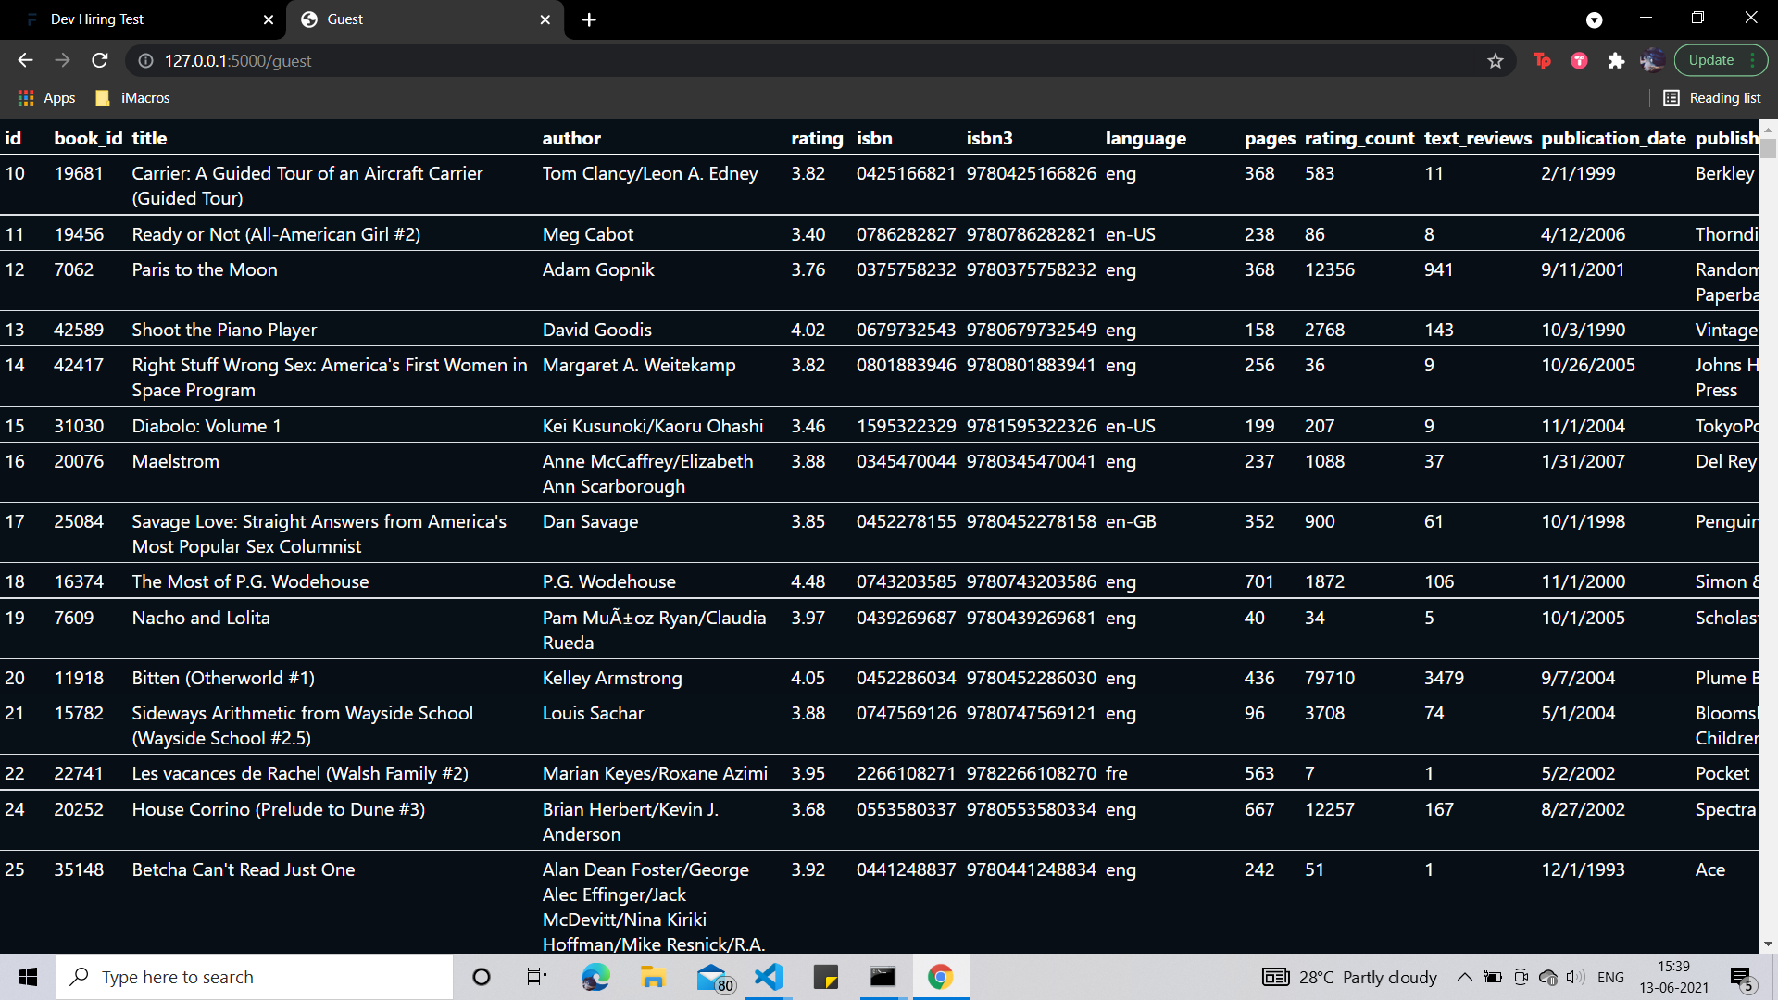Click the Update button's menu
The width and height of the screenshot is (1778, 1000).
pos(1753,60)
